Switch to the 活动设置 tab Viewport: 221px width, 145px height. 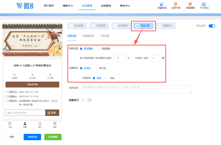77,26
